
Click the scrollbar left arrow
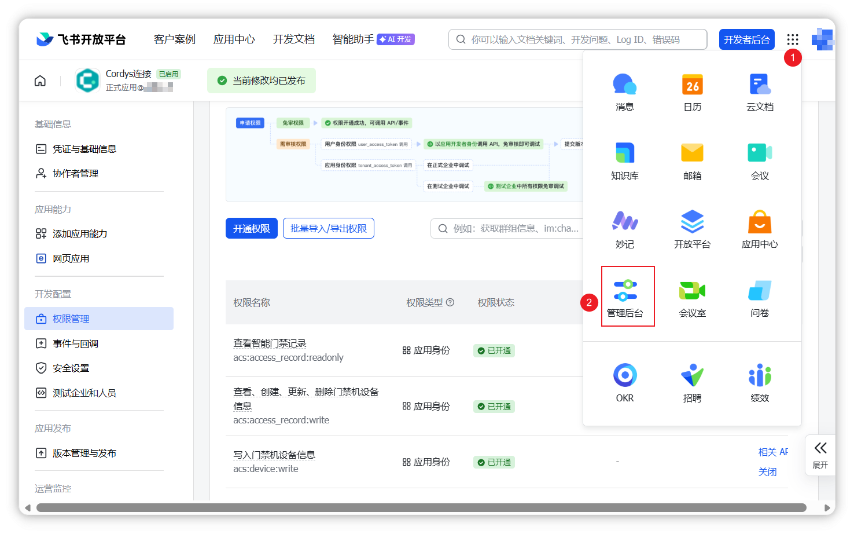coord(27,508)
